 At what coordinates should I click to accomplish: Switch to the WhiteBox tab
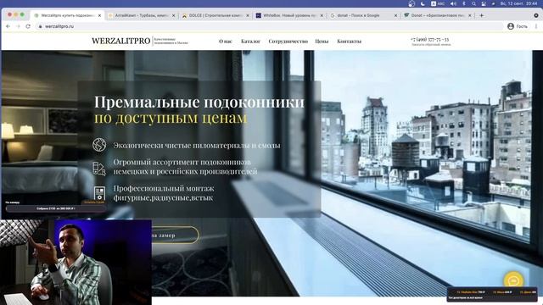pos(289,15)
